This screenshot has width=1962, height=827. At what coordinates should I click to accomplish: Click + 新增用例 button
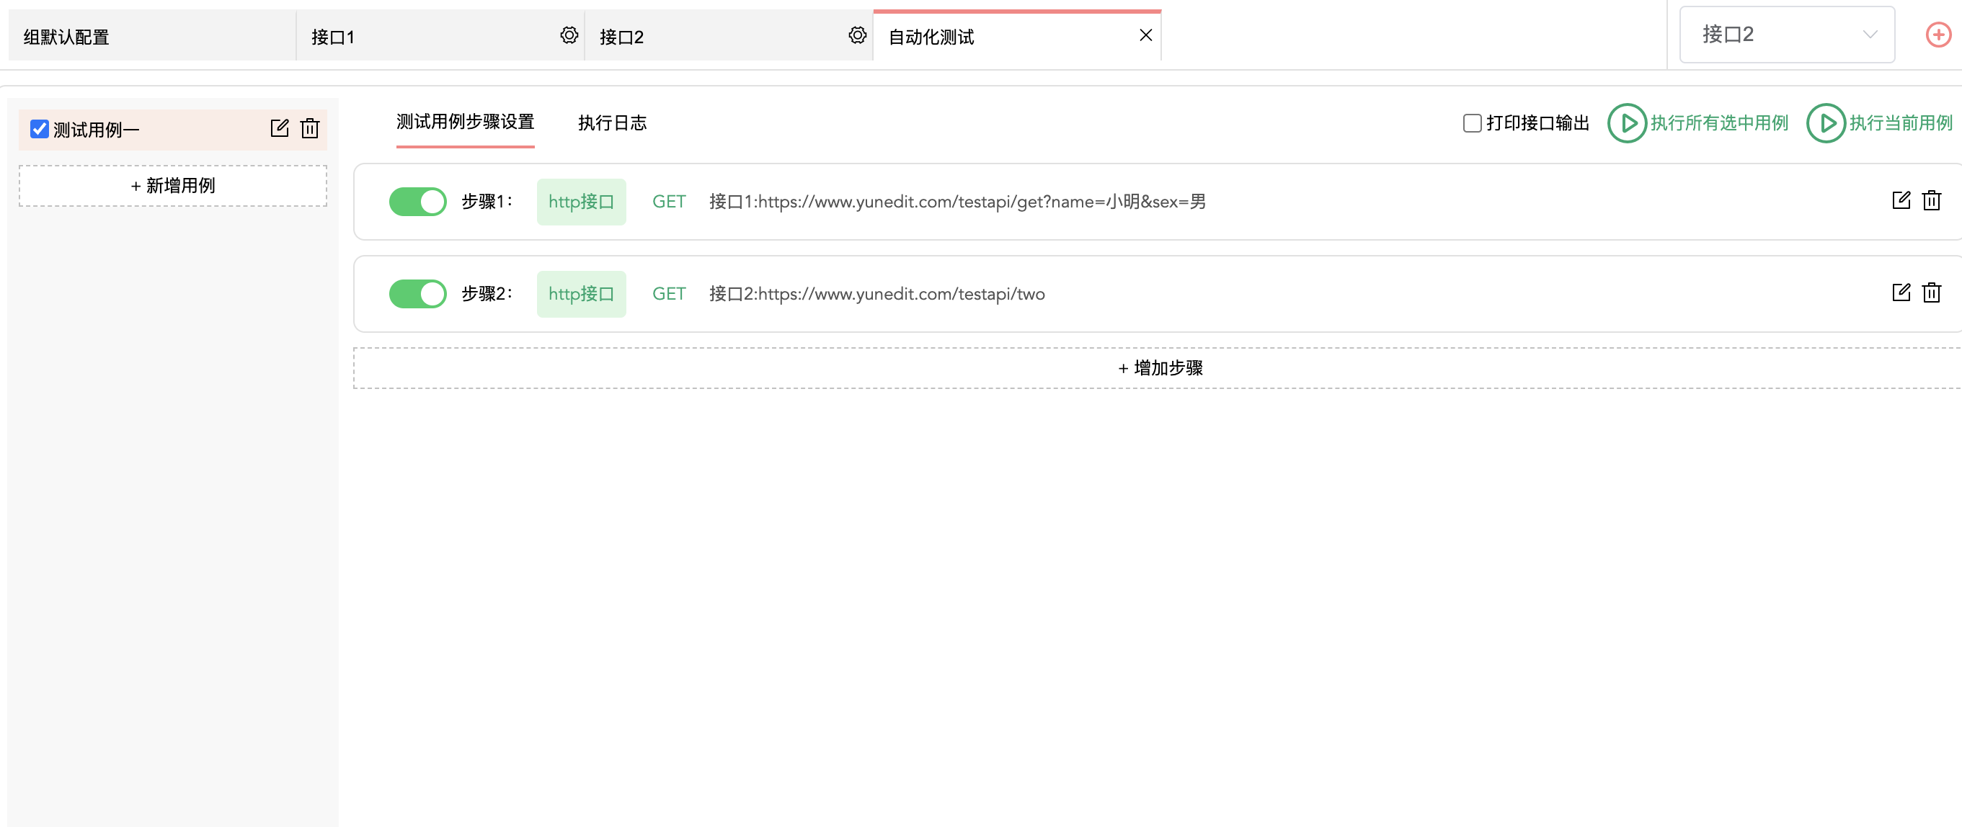point(173,186)
